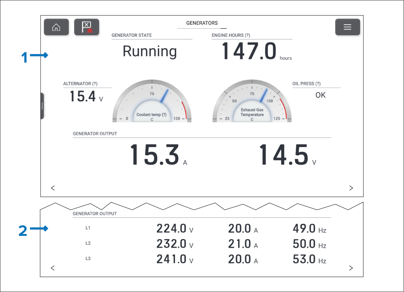Tap the L2 50.0 Hz frequency reading
This screenshot has width=404, height=292.
click(x=305, y=244)
